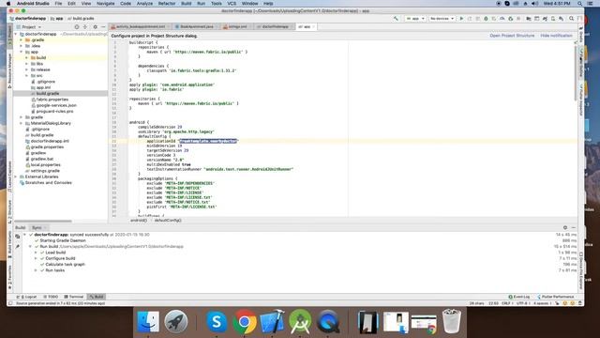Viewport: 600px width, 338px height.
Task: Click android{} breadcrumb below editor
Action: 139,221
